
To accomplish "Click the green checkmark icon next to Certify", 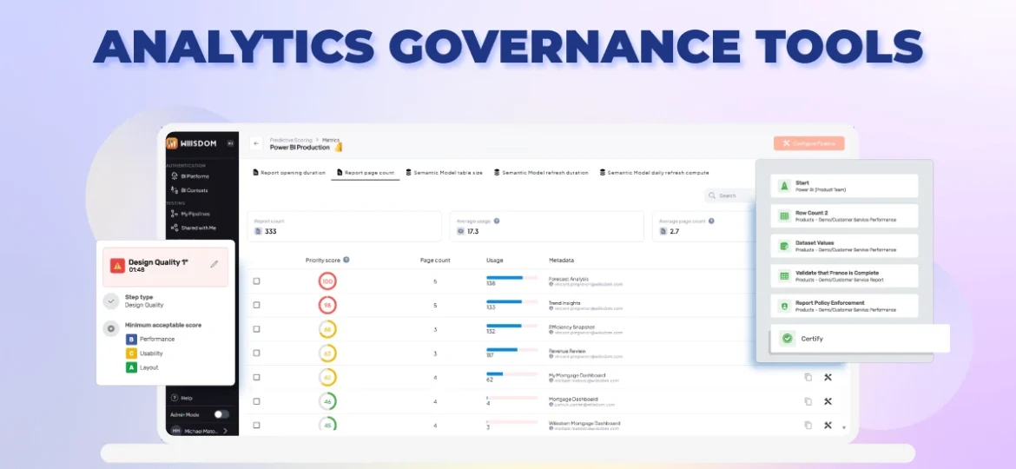I will click(788, 338).
